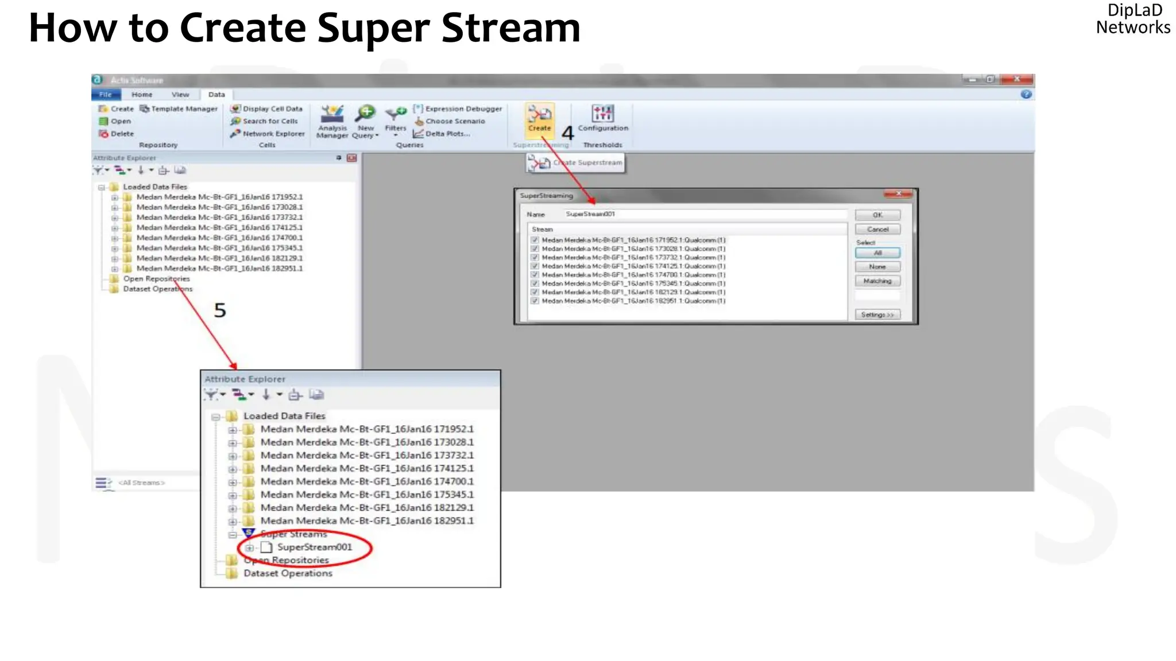Pin the small Attribute Explorer panel
This screenshot has width=1176, height=661.
[x=339, y=158]
